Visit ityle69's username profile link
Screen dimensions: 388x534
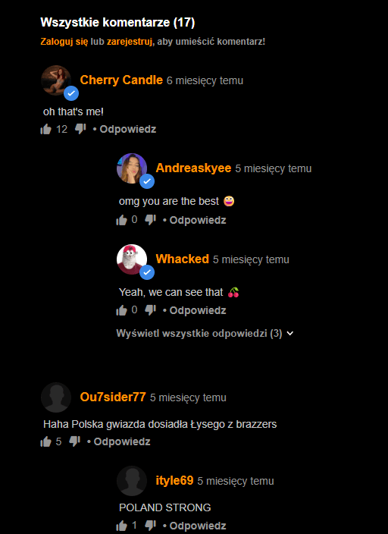click(x=174, y=481)
